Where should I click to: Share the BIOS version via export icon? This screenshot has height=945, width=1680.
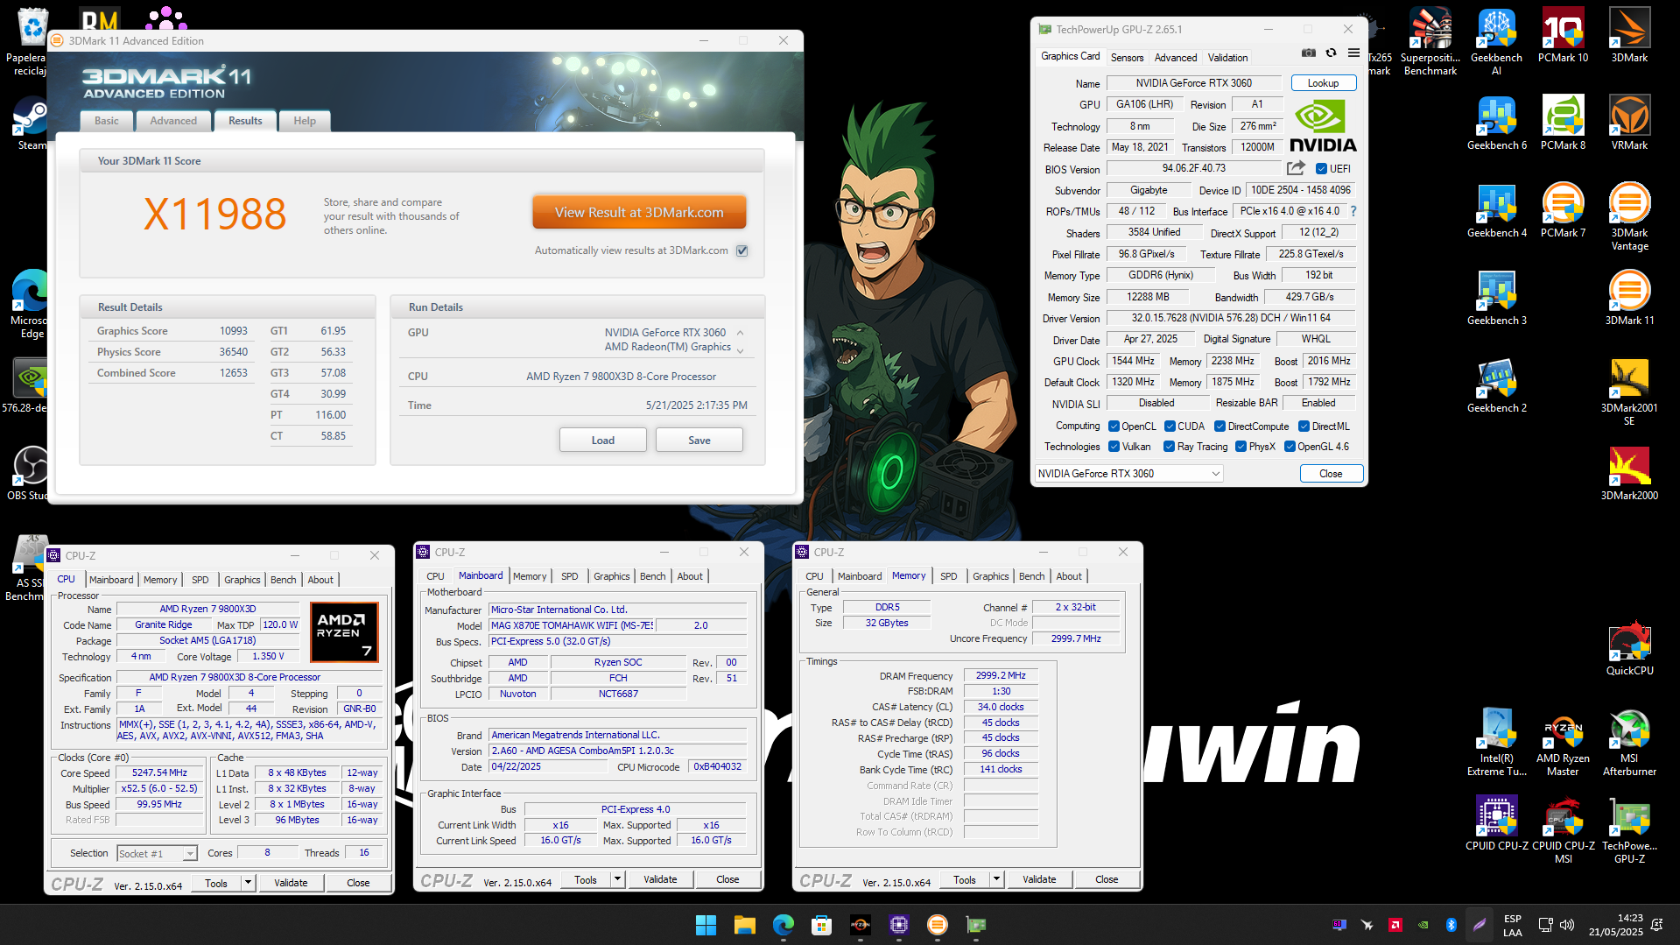(1296, 168)
